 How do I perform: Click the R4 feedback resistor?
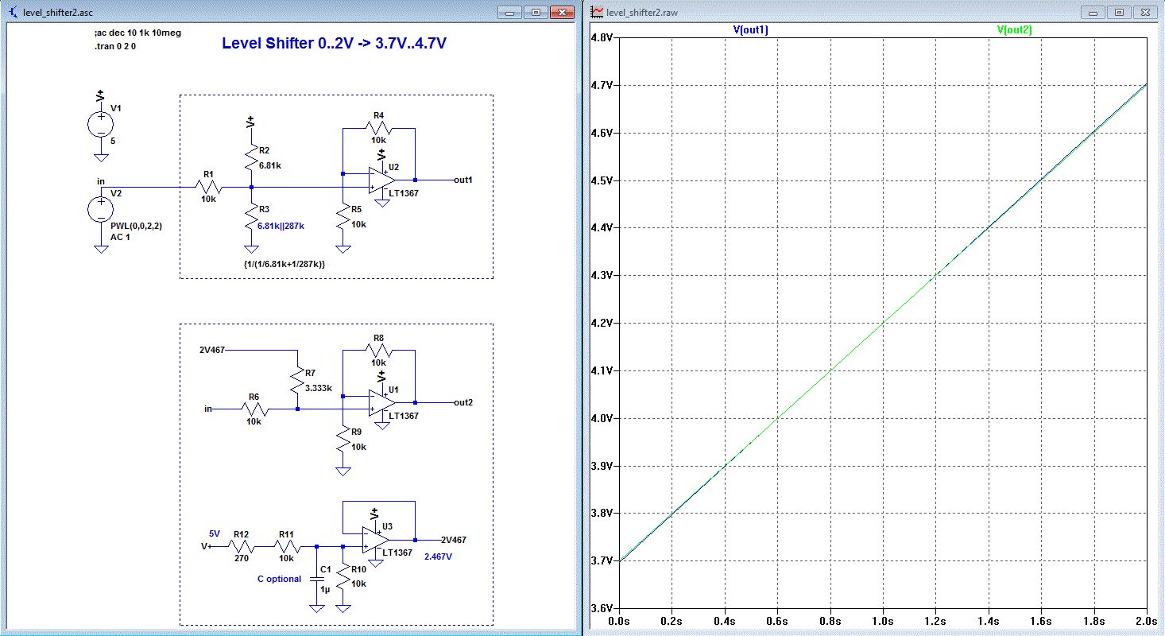click(x=377, y=128)
